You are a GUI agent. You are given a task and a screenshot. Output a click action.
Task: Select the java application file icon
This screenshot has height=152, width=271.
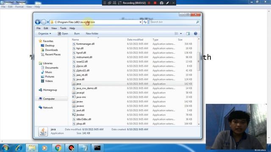click(x=74, y=84)
